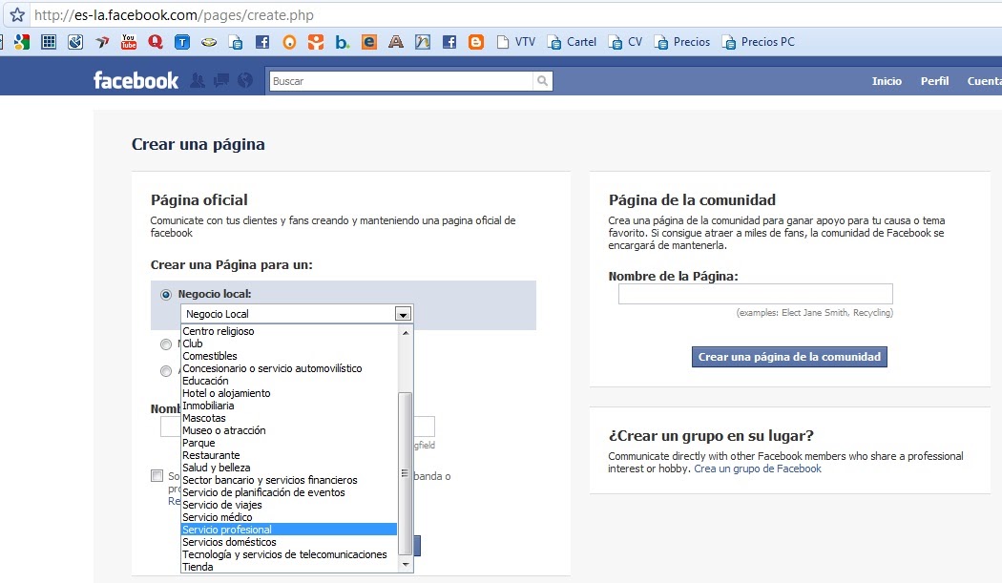Open Perfil link in header
Viewport: 1002px width, 583px height.
coord(935,81)
